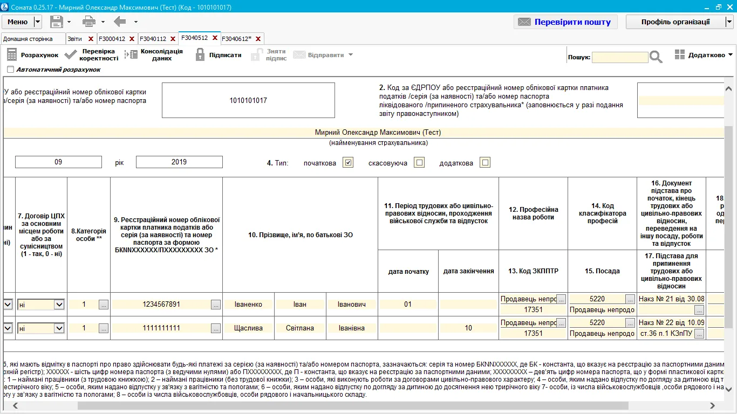
Task: Close the F3040512 tab
Action: click(x=215, y=38)
